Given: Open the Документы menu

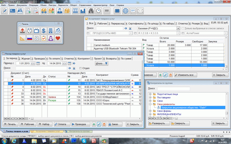Looking at the screenshot, I should pos(22,5).
